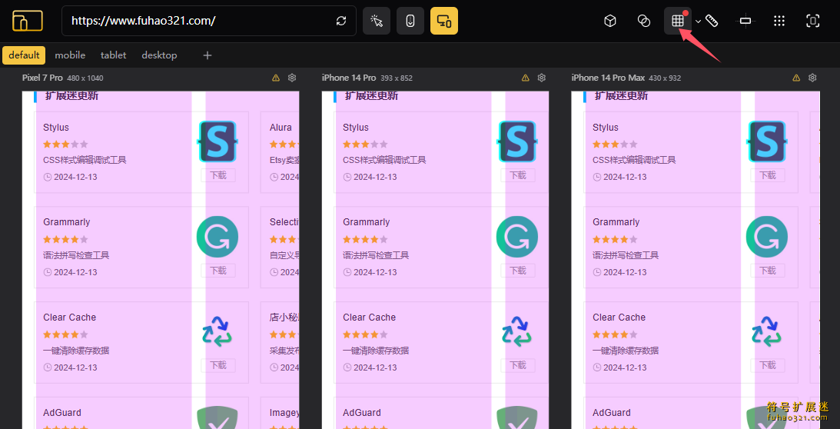
Task: Click the 3D cube icon in the toolbar
Action: [610, 21]
